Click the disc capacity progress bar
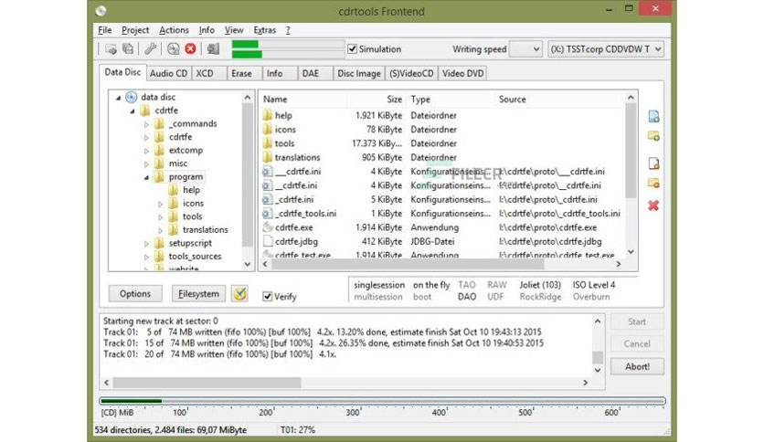 coord(383,401)
